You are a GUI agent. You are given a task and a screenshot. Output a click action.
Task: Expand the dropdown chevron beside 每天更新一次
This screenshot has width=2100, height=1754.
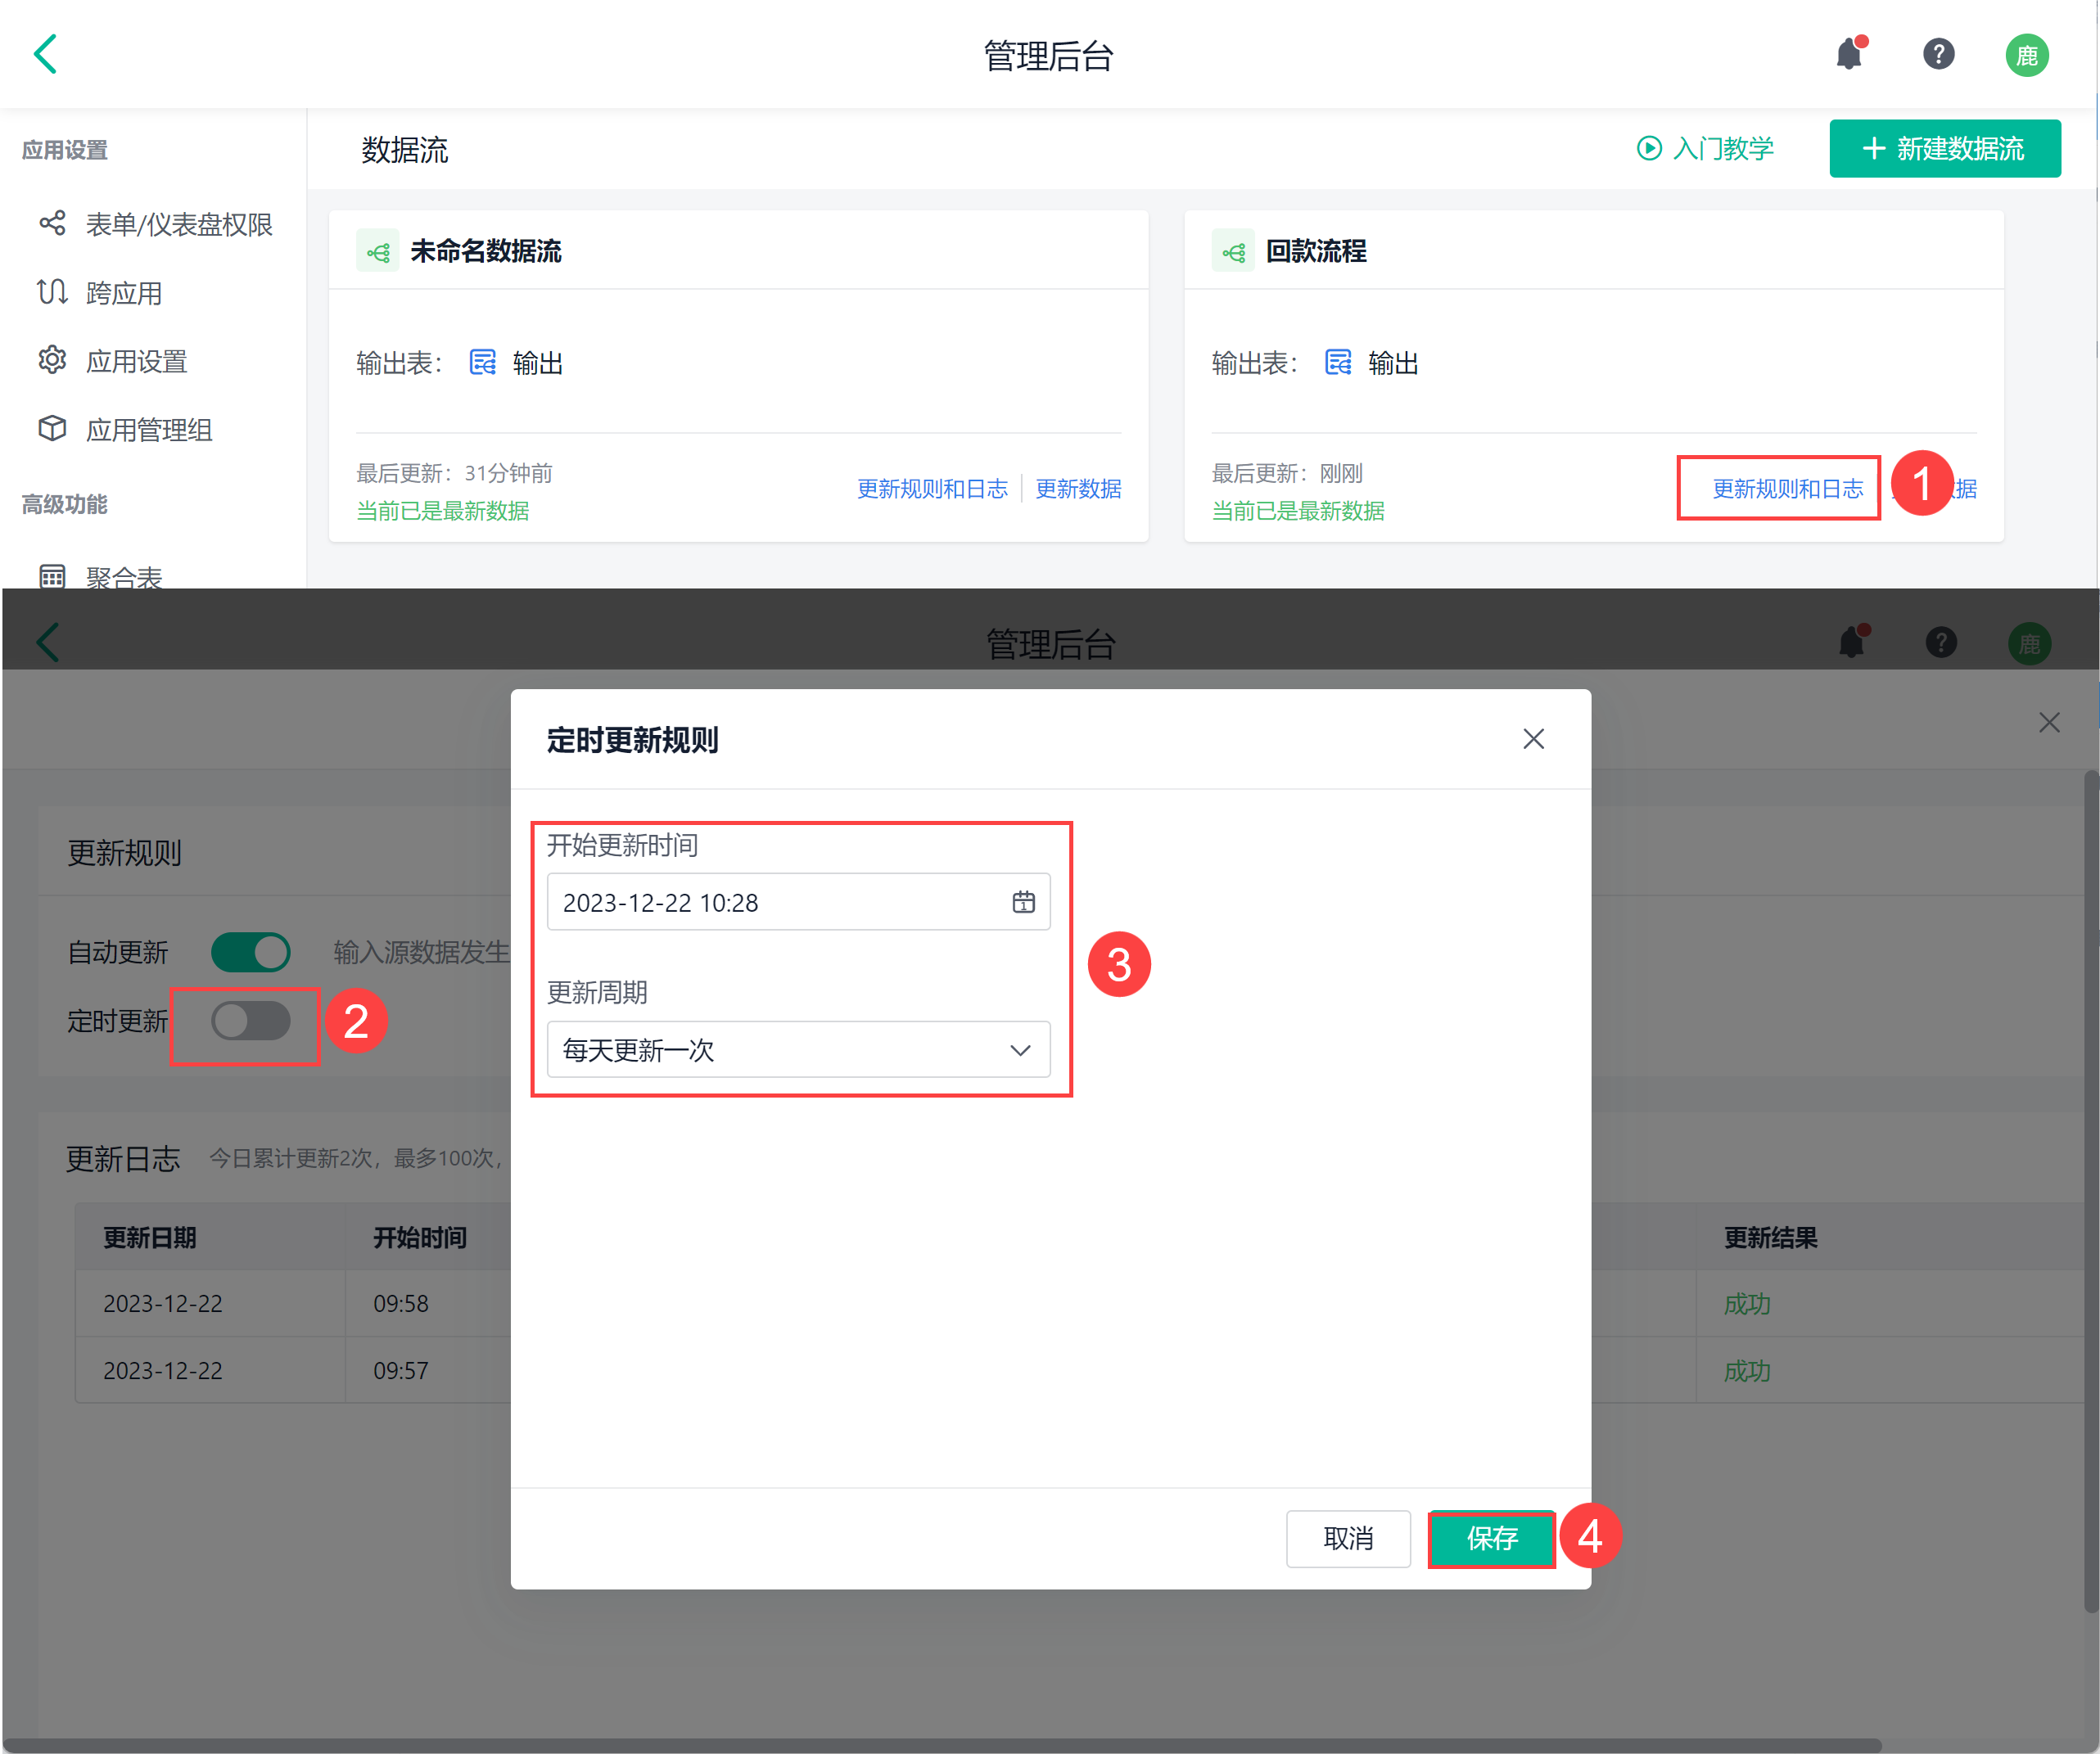(x=1020, y=1050)
